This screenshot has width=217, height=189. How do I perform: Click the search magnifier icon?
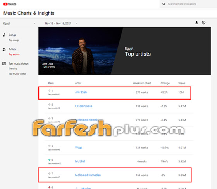[164, 4]
